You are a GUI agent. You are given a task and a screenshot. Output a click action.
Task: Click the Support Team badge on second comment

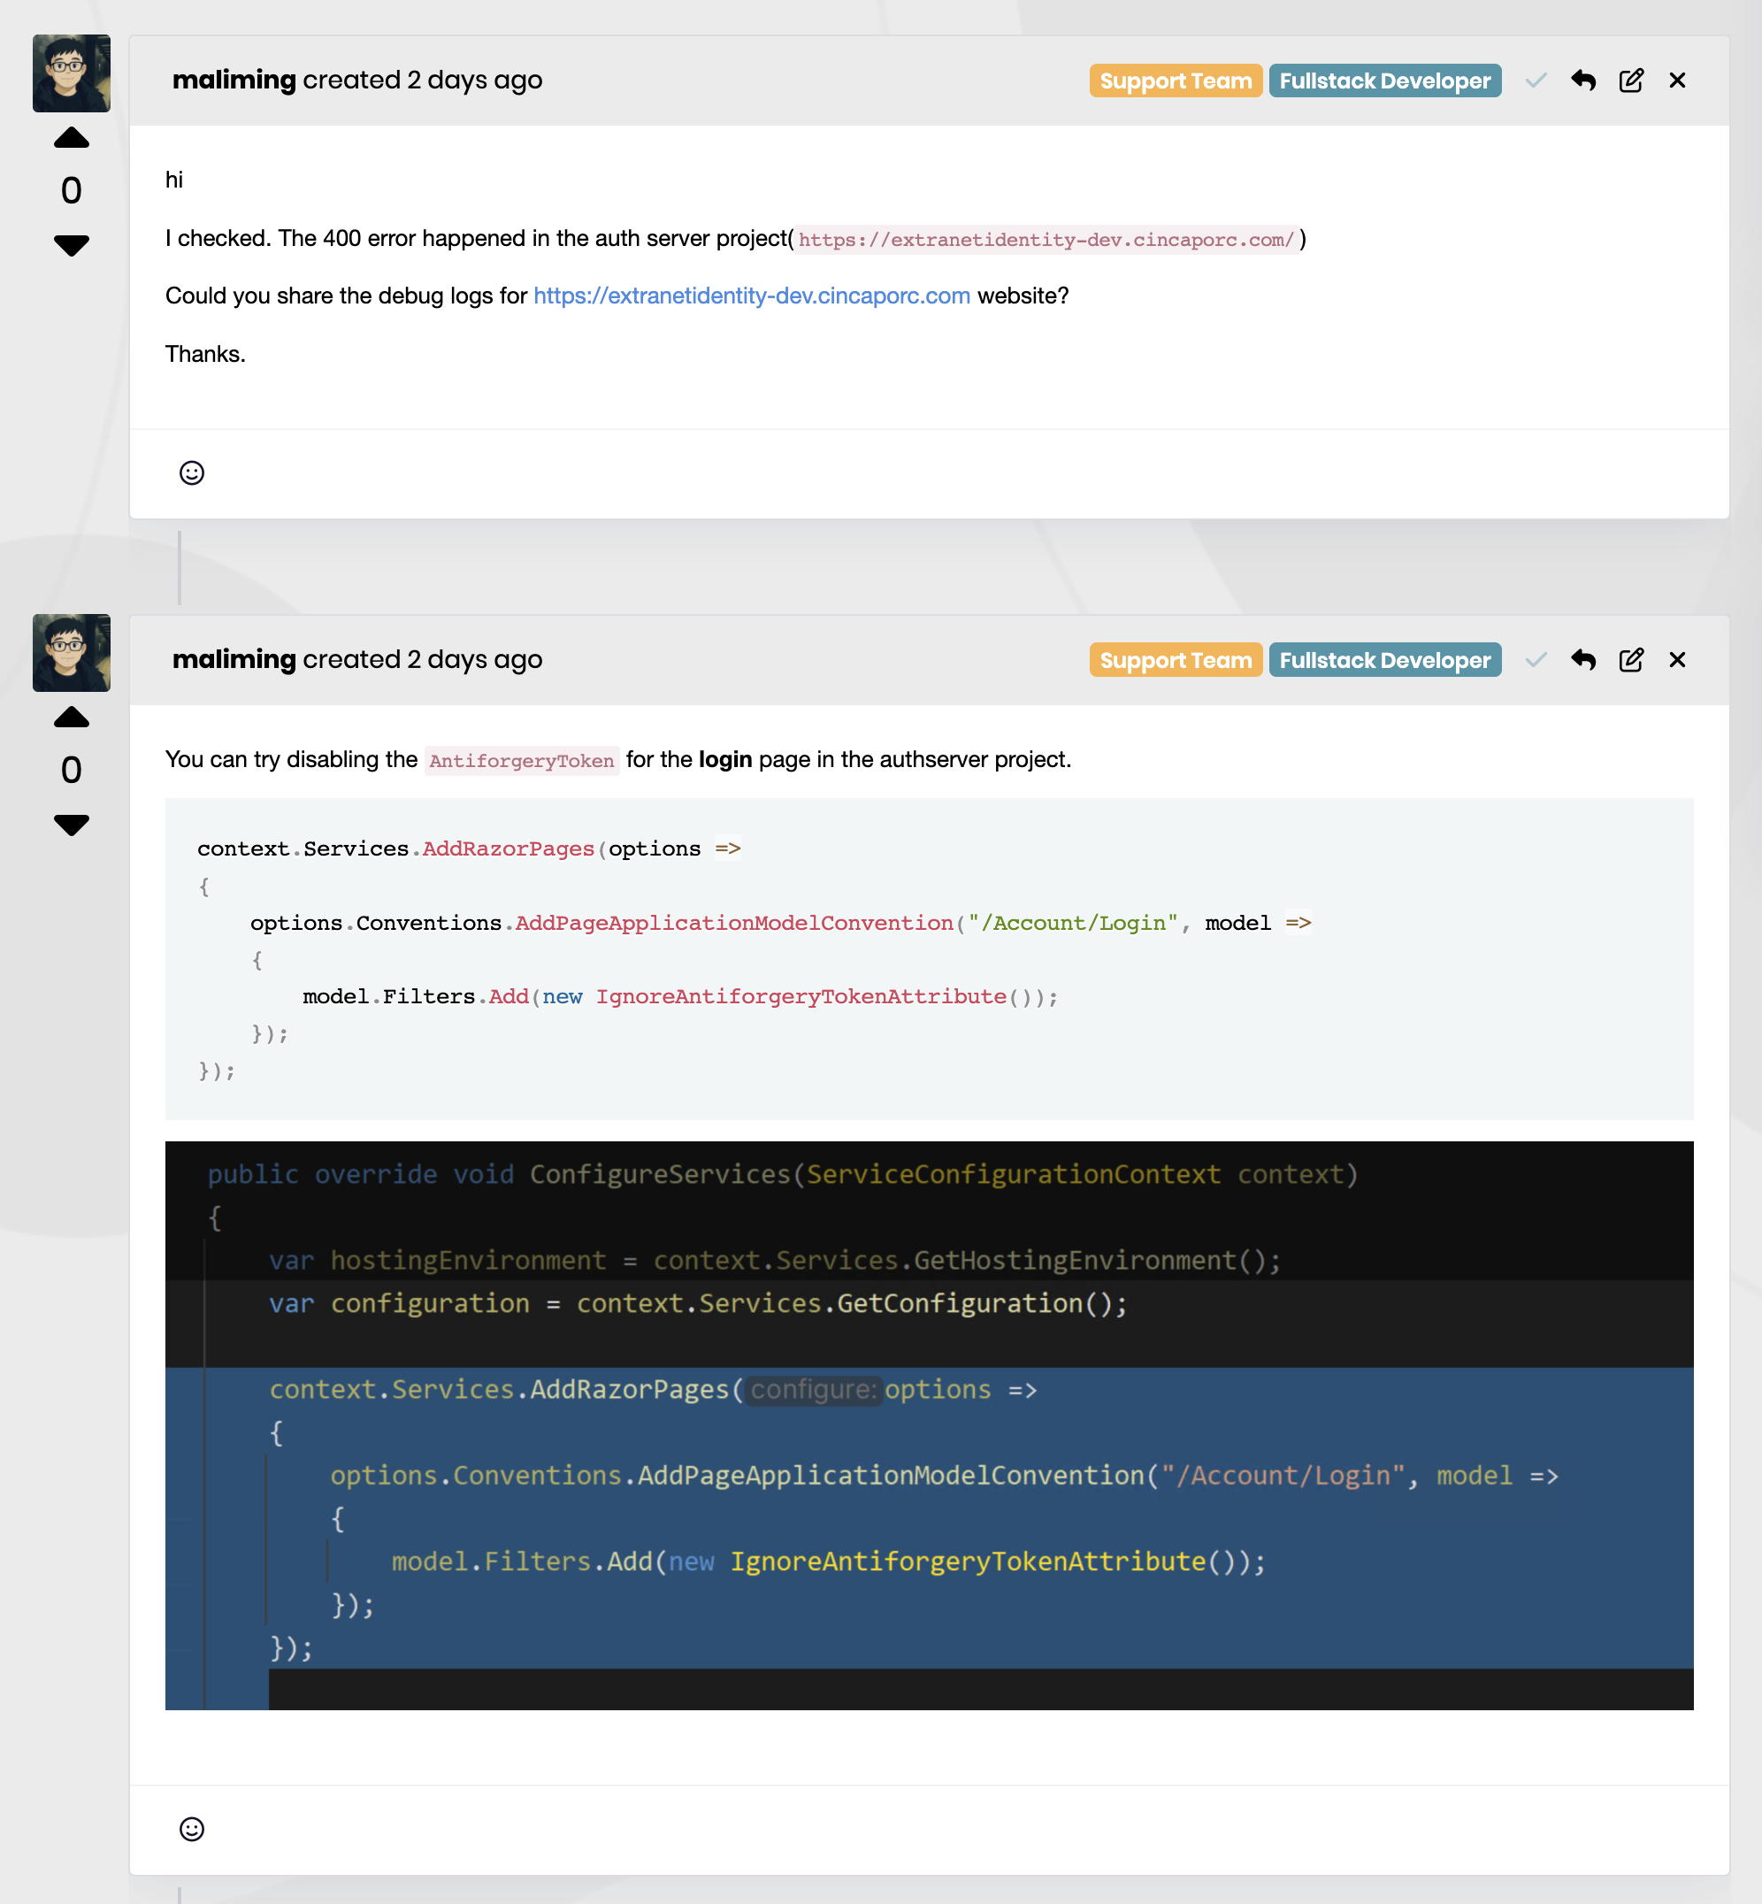(x=1175, y=659)
